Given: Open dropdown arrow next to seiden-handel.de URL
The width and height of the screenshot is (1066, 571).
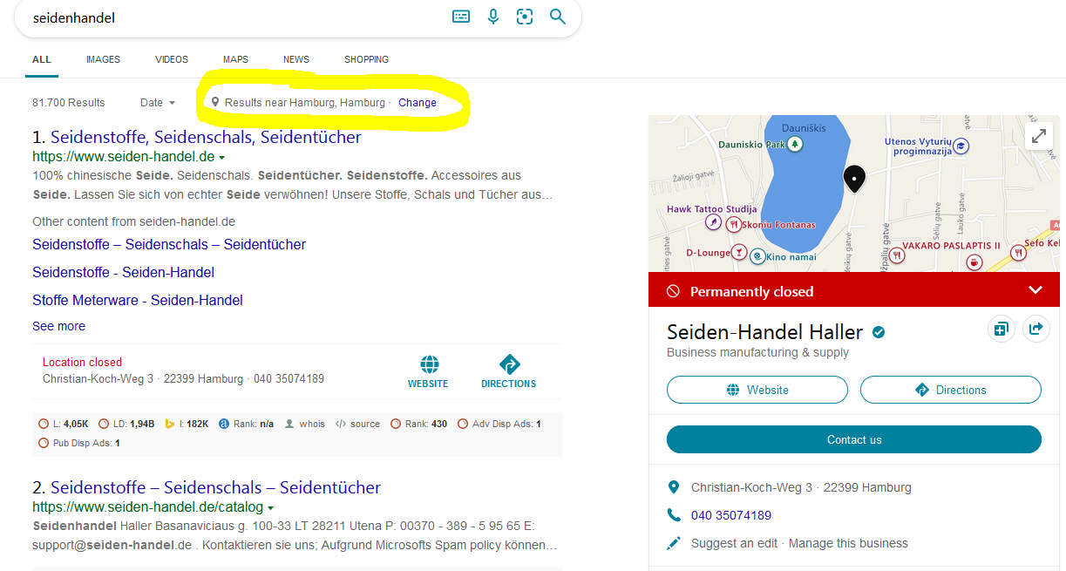Looking at the screenshot, I should pos(222,158).
